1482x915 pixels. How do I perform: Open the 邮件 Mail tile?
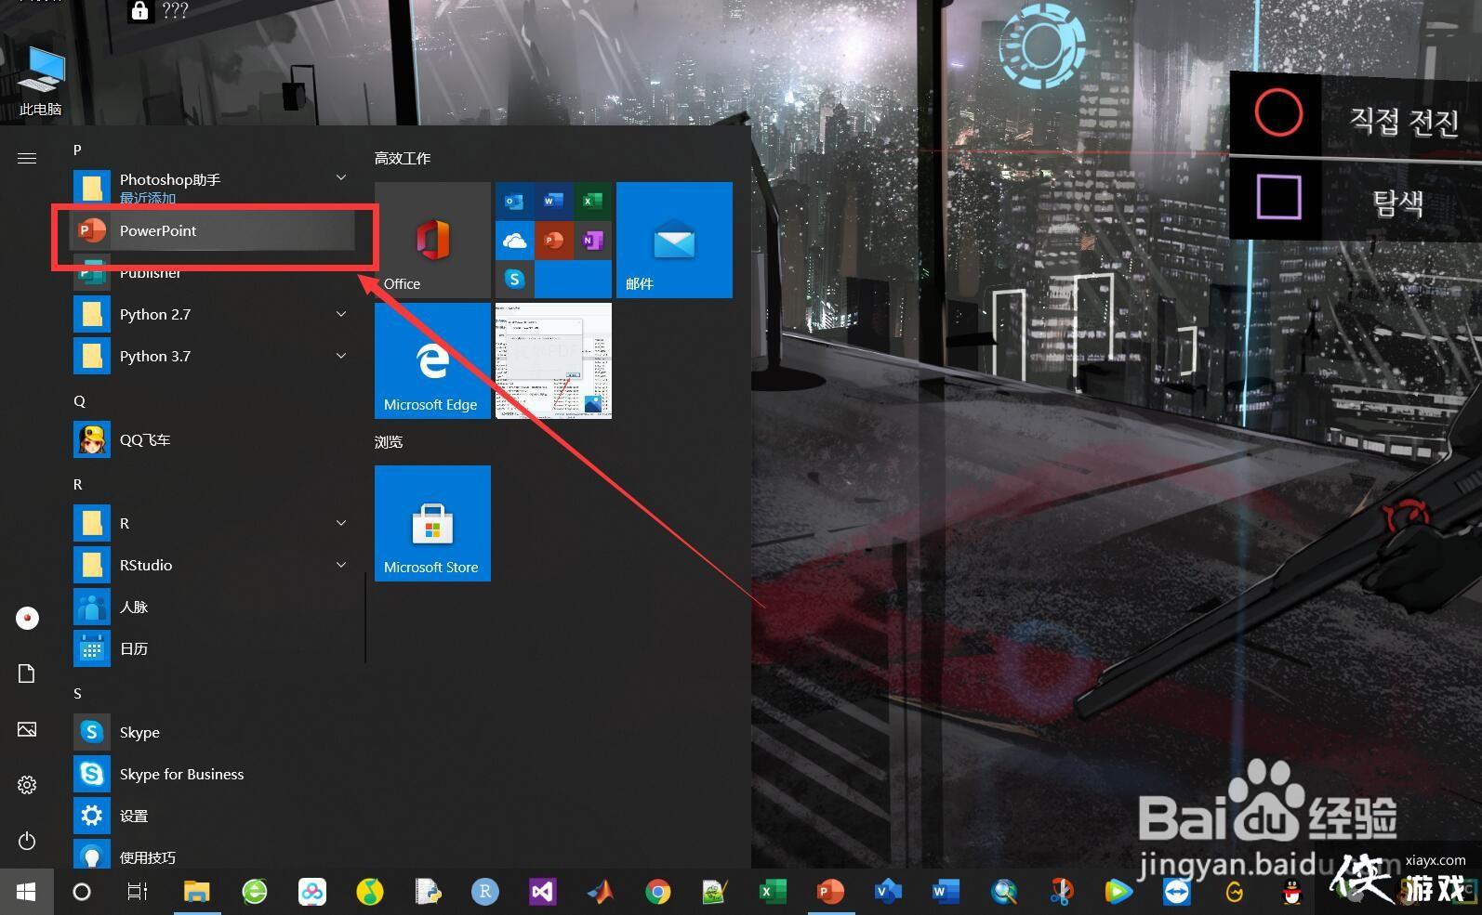tap(674, 240)
